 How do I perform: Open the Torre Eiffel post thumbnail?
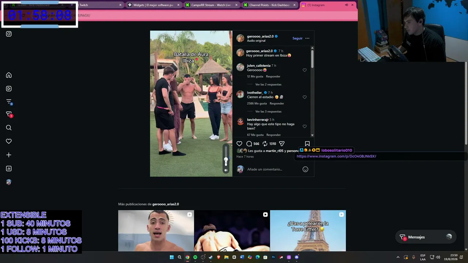[x=308, y=230]
